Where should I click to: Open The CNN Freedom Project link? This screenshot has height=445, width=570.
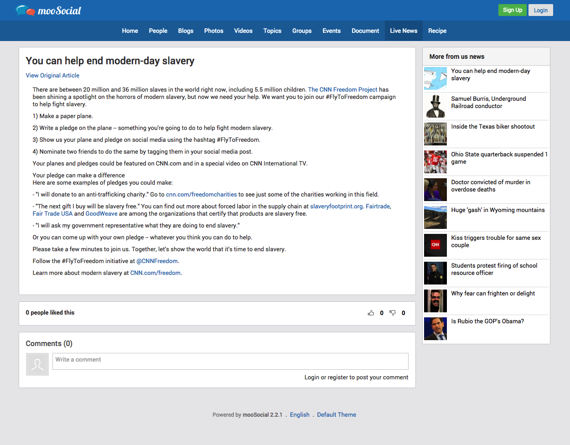pyautogui.click(x=343, y=89)
